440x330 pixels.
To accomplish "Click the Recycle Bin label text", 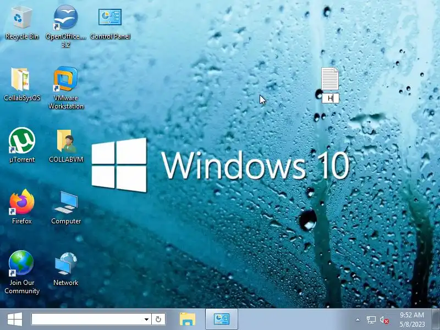I will tap(22, 36).
